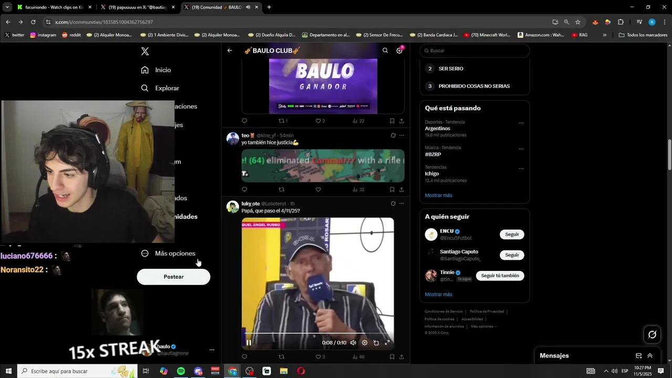Reload the page
Screen dimensions: 672x378
pos(33,22)
